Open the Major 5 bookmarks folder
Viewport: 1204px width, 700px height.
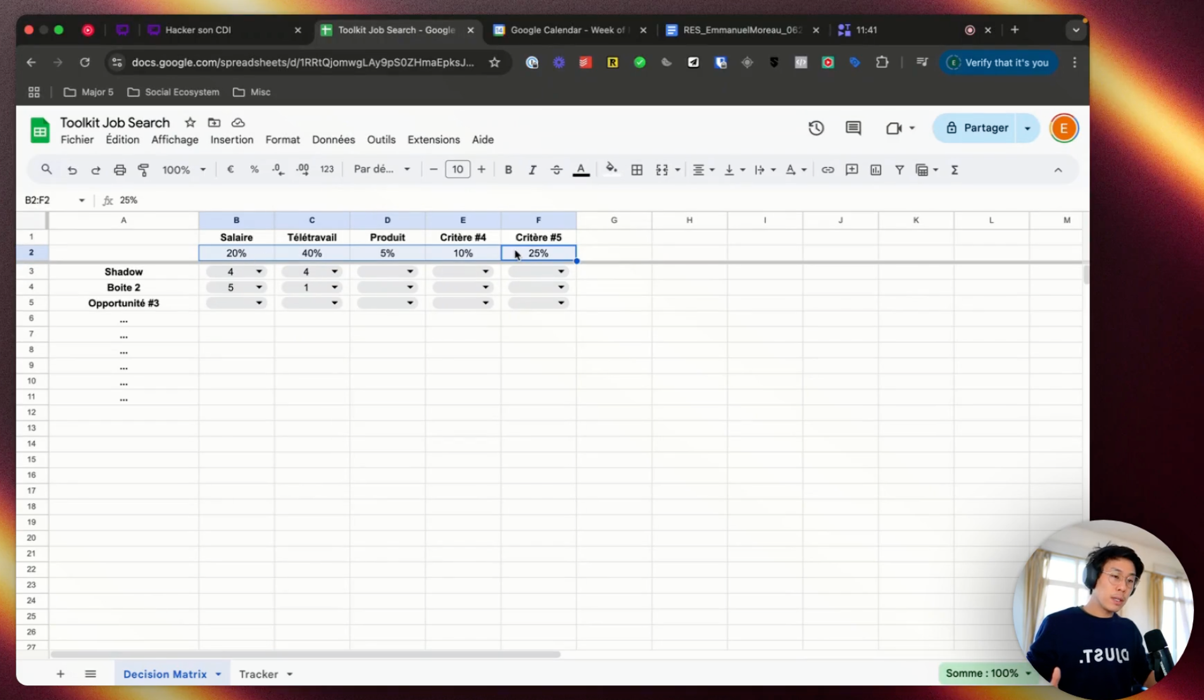click(89, 92)
